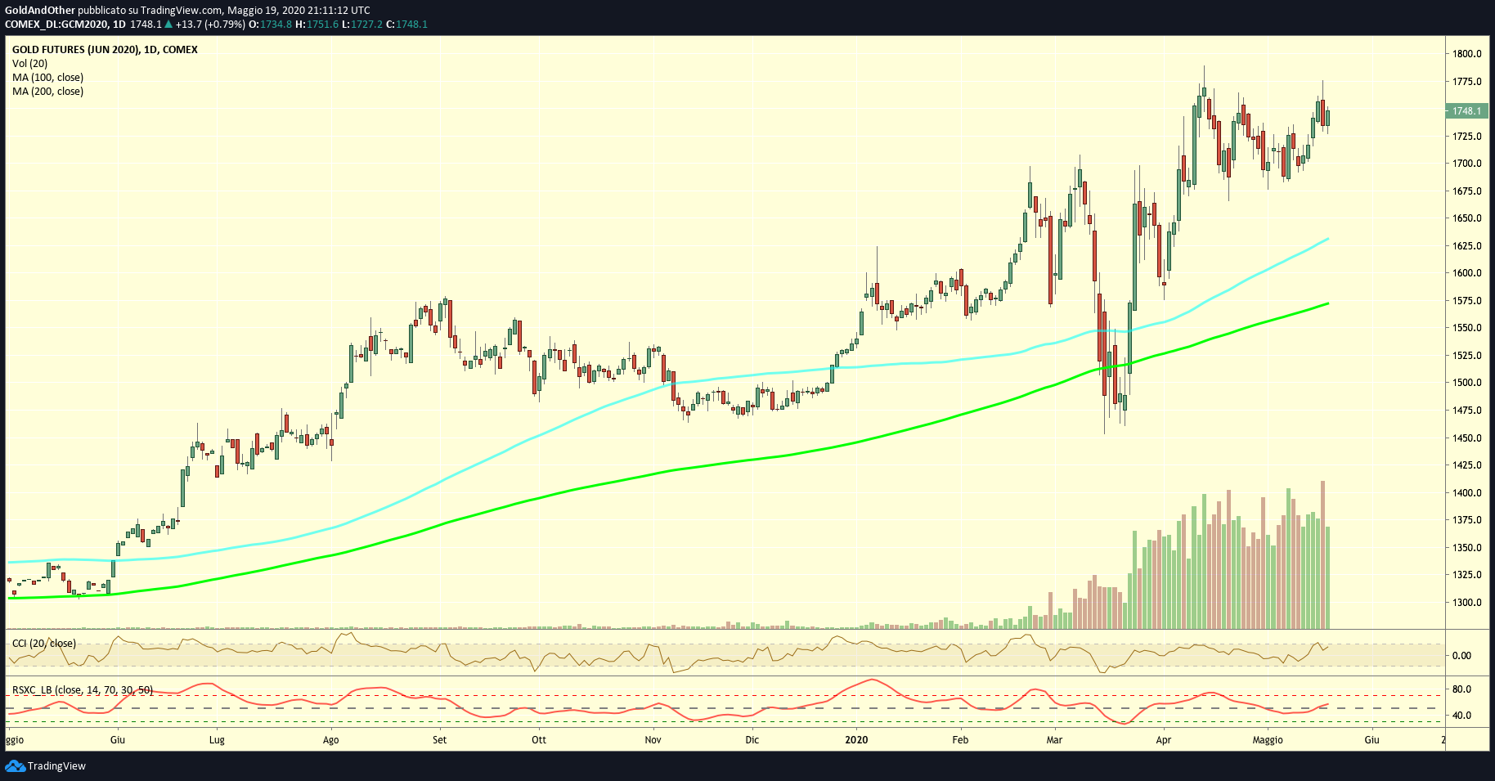Click the Vol (20) indicator label
This screenshot has height=781, width=1495.
tap(29, 64)
